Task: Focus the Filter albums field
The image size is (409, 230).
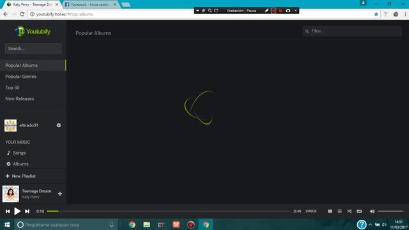Action: 352,31
